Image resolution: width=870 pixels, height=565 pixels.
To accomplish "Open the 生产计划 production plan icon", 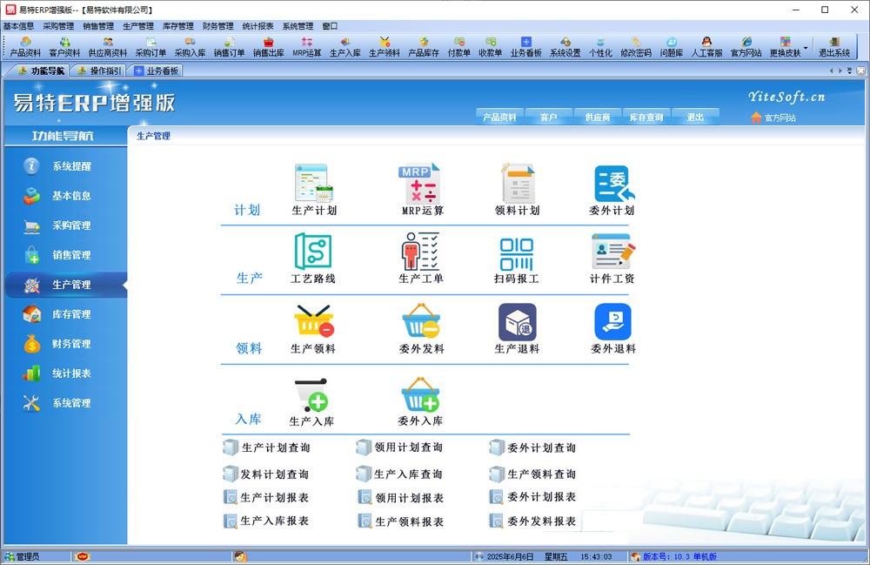I will pyautogui.click(x=313, y=184).
